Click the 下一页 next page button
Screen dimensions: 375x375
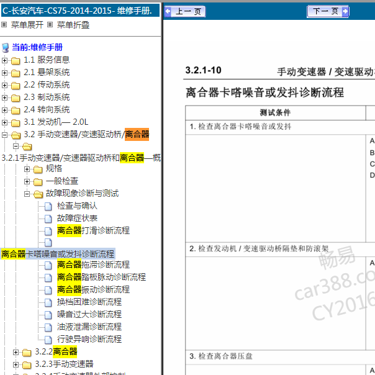(328, 11)
